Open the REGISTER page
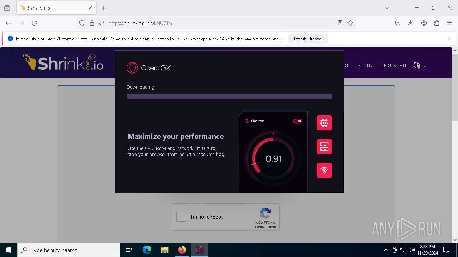The height and width of the screenshot is (257, 458). point(393,66)
